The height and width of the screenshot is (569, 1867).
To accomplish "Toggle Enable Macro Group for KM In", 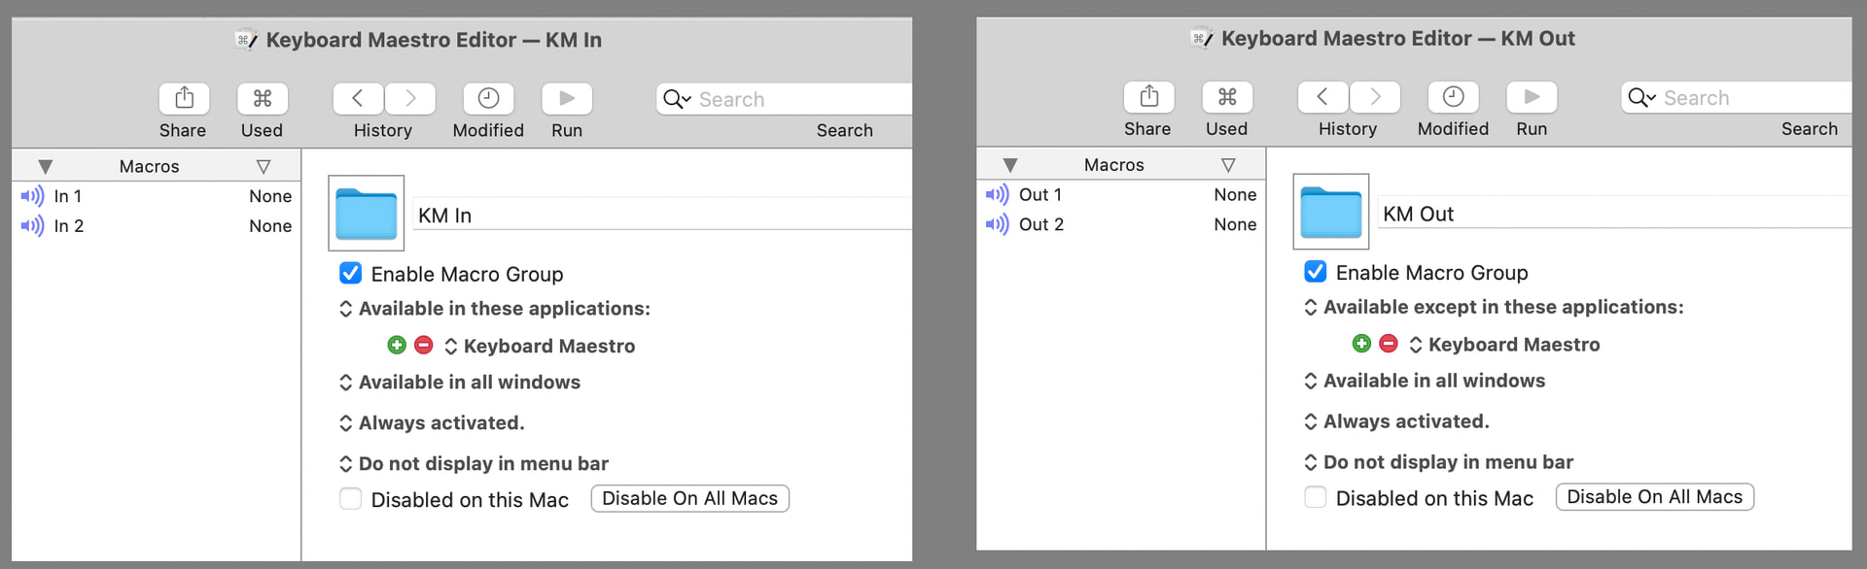I will pyautogui.click(x=350, y=273).
